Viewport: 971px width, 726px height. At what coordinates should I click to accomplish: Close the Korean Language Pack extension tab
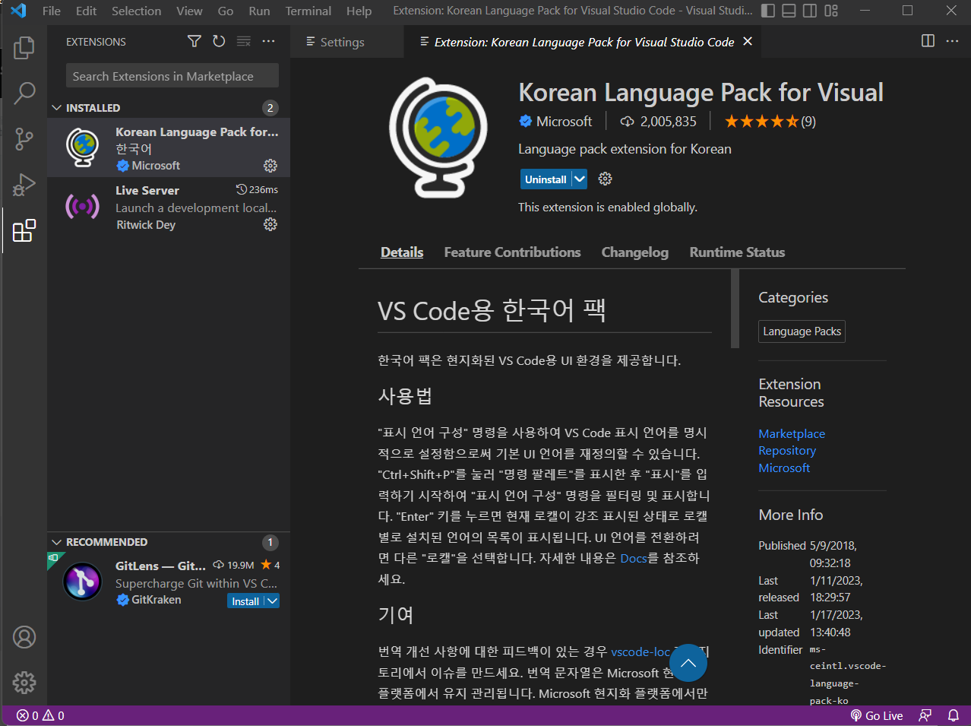[748, 41]
